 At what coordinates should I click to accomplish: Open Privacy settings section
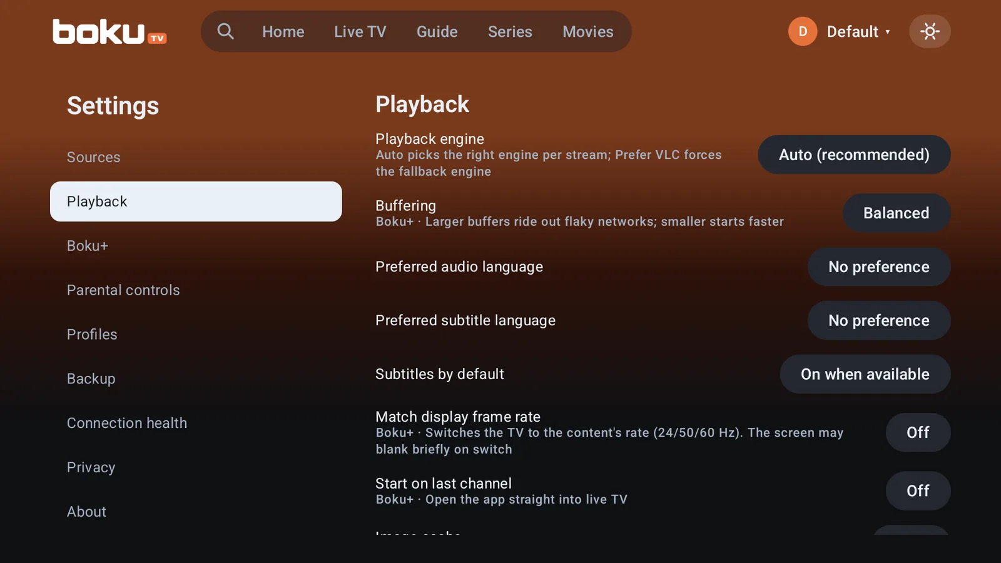coord(196,468)
